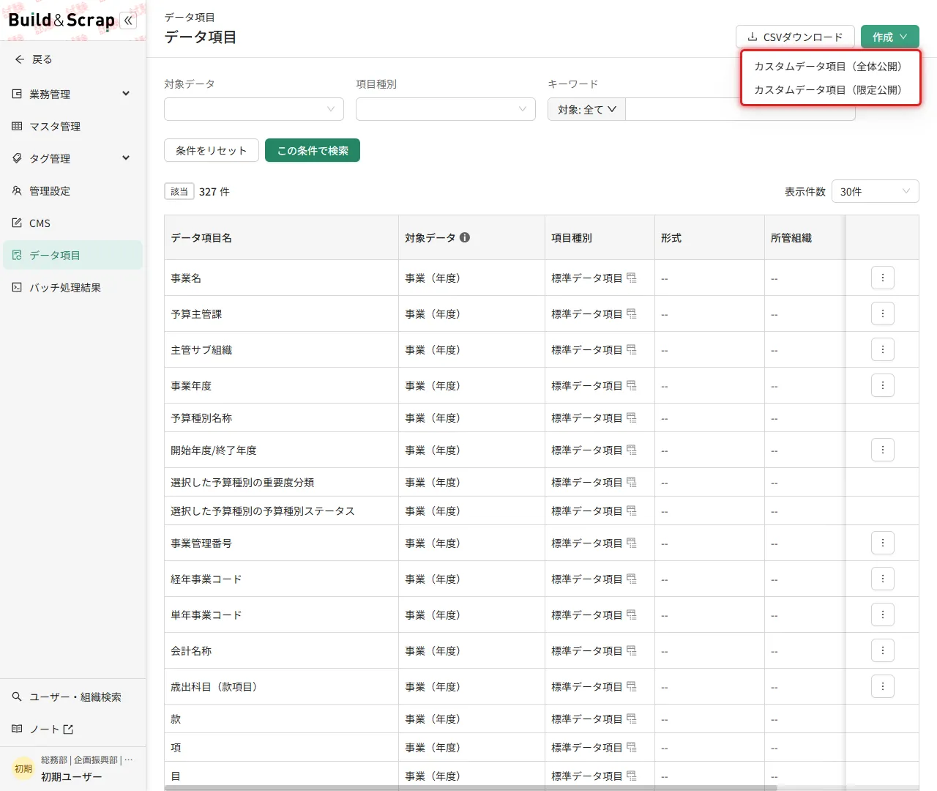
Task: Click the 対象データ column info icon
Action: (x=465, y=237)
